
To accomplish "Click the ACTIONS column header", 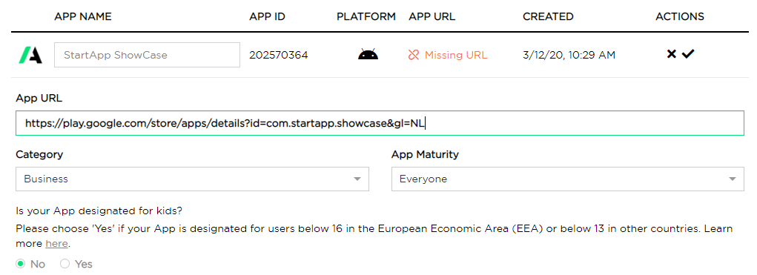I will (680, 16).
